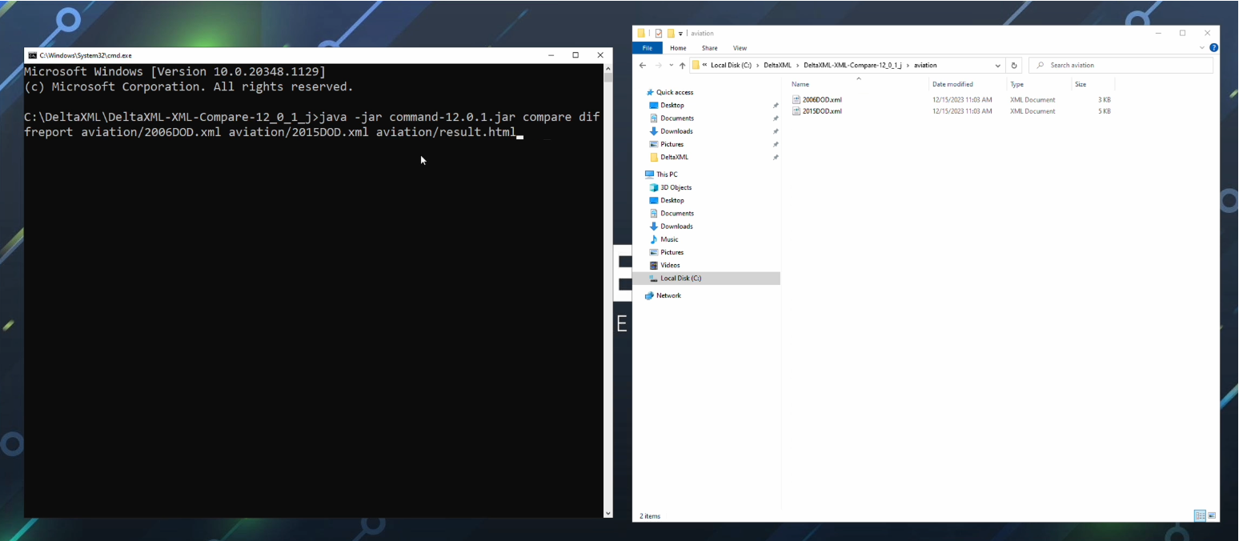This screenshot has width=1239, height=541.
Task: Switch to the Home ribbon tab
Action: point(678,48)
